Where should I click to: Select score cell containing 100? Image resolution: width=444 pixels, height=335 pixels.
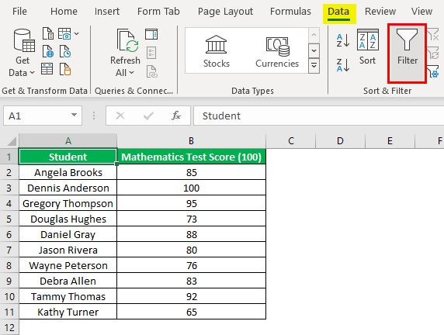coord(192,188)
